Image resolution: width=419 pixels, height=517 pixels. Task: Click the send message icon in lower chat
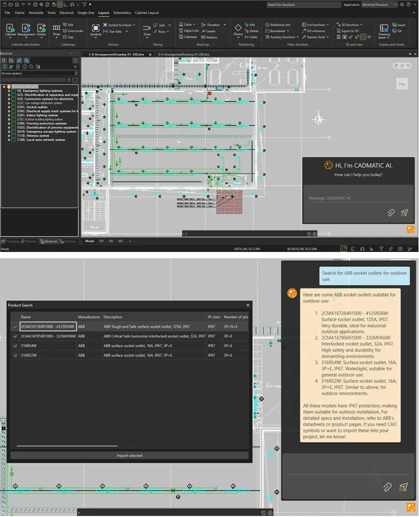pos(403,487)
